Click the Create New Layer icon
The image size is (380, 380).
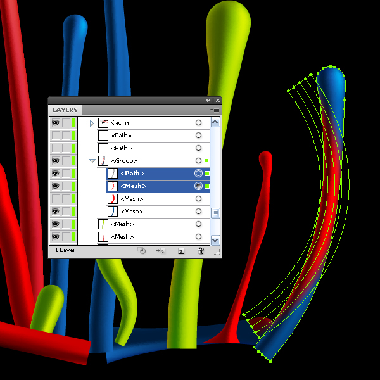tap(181, 251)
